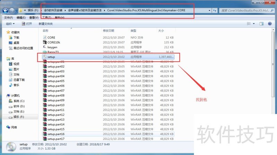Select 最近访问的位置 in favorites
Screen dimensions: 277x155
tap(21, 48)
